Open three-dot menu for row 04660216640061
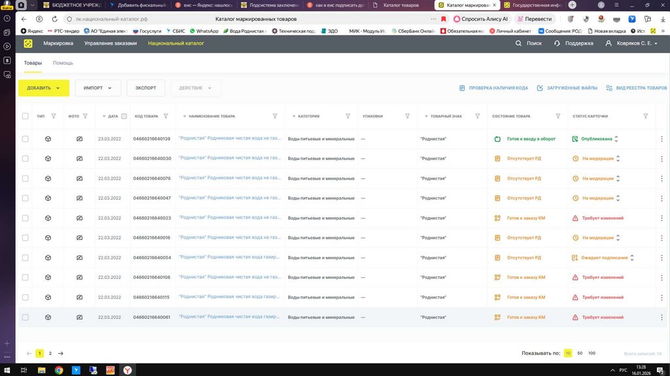The width and height of the screenshot is (670, 376). point(661,318)
